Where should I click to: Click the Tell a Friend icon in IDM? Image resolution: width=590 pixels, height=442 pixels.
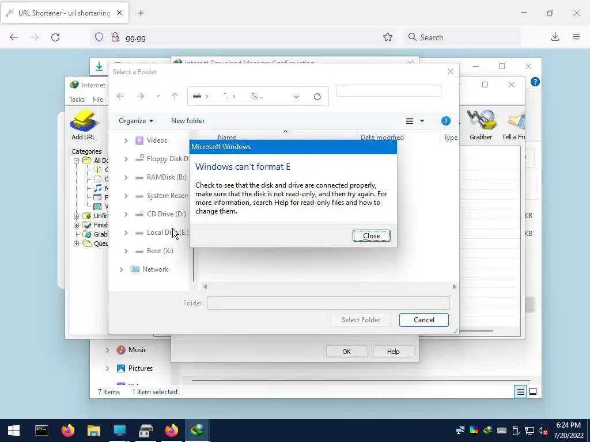tap(513, 125)
